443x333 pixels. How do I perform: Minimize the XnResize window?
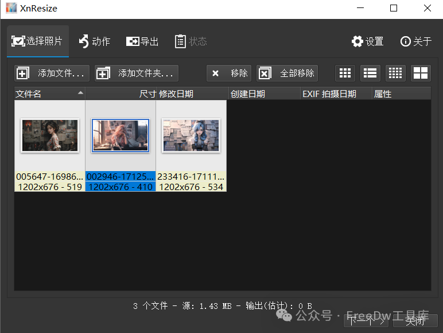(x=360, y=8)
